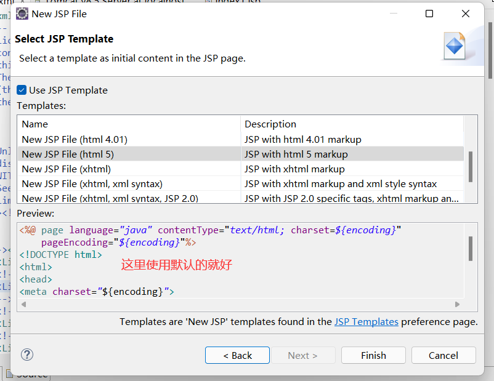Click the preview pane vertical scrollbar
Image resolution: width=494 pixels, height=381 pixels.
(x=471, y=249)
